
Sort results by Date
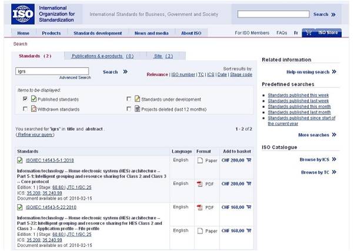(222, 74)
